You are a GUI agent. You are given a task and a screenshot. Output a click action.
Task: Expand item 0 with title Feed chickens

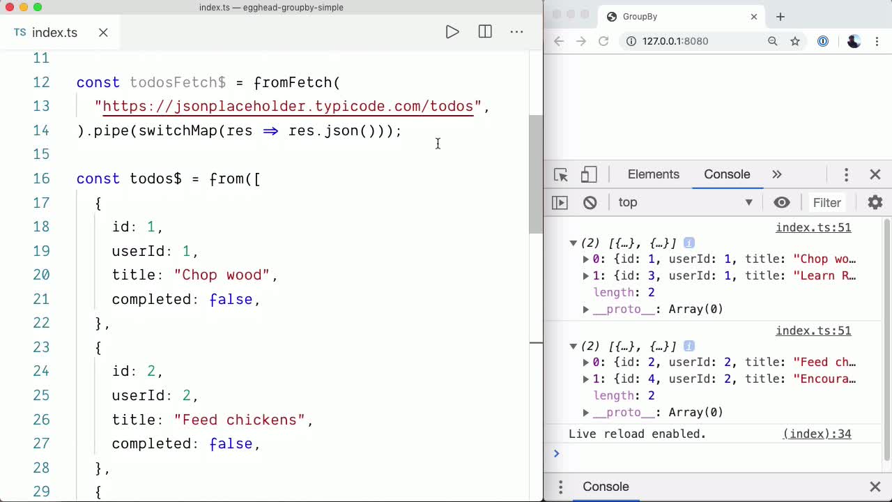(x=586, y=363)
